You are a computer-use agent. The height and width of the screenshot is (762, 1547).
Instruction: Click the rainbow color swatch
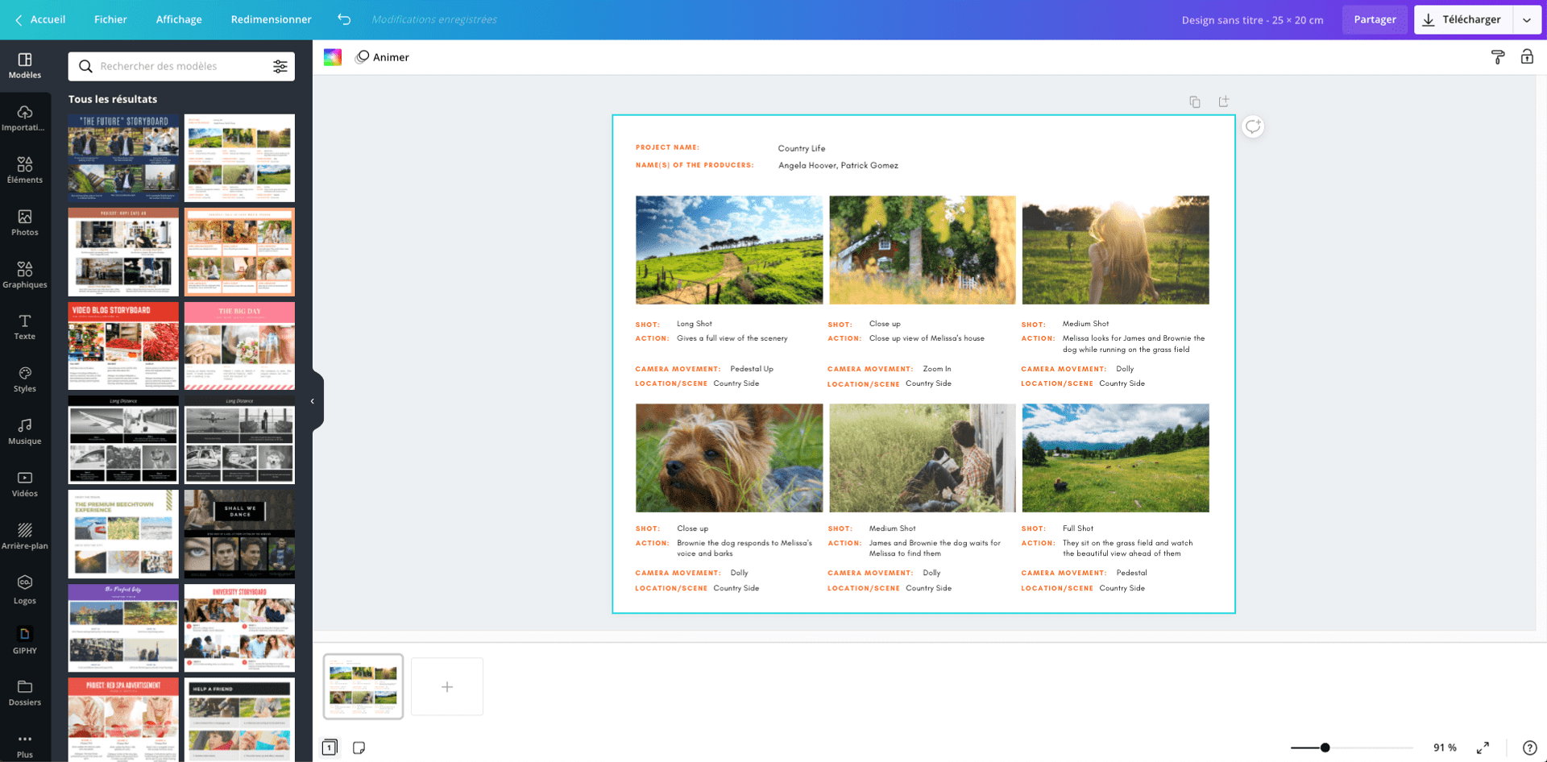click(x=333, y=57)
